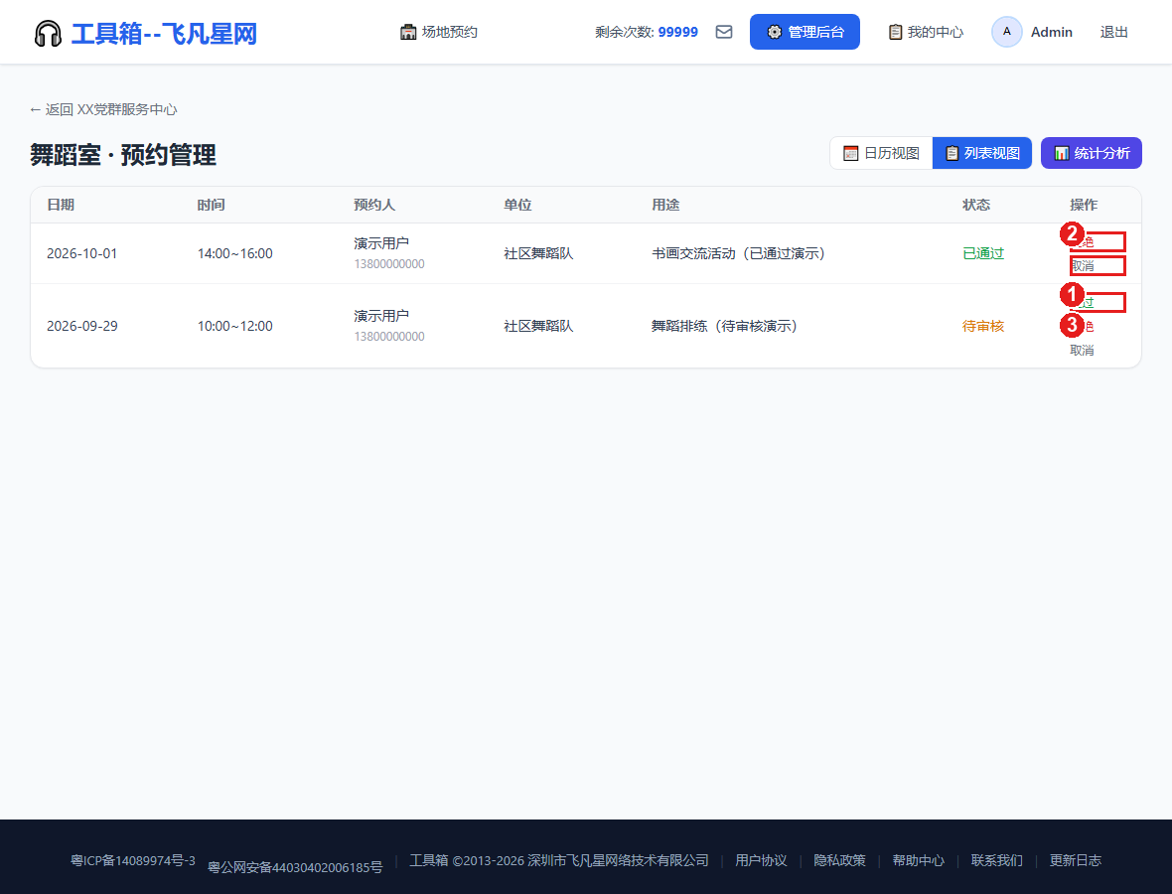Click the gear icon in 管理后台

(775, 32)
